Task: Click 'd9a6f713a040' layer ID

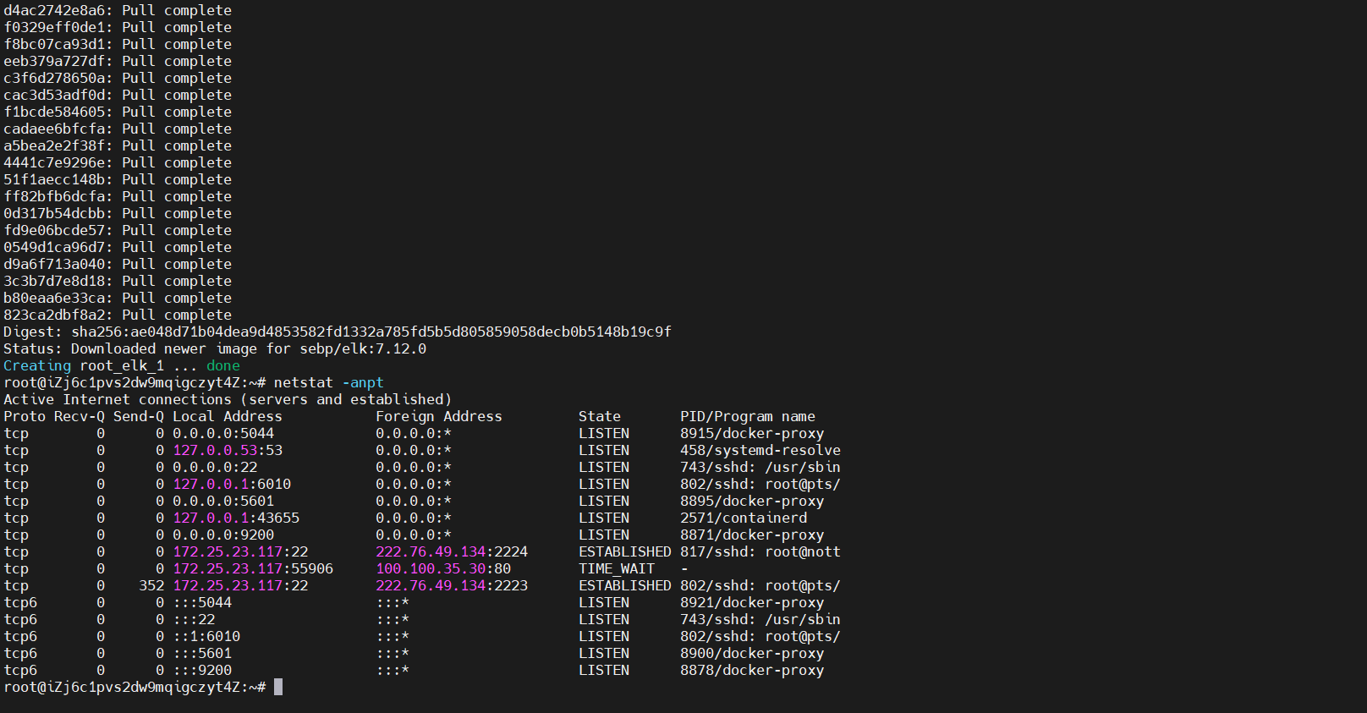Action: 54,264
